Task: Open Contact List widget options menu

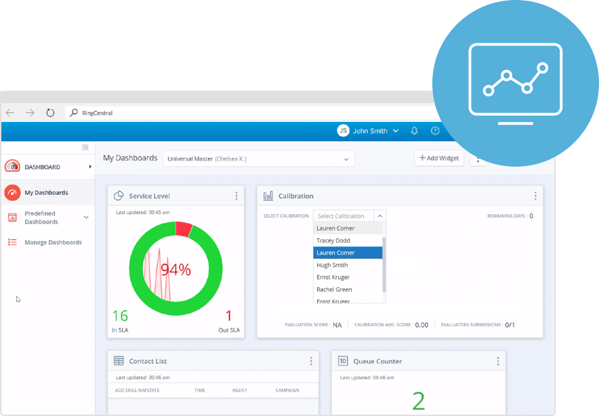Action: (x=311, y=361)
